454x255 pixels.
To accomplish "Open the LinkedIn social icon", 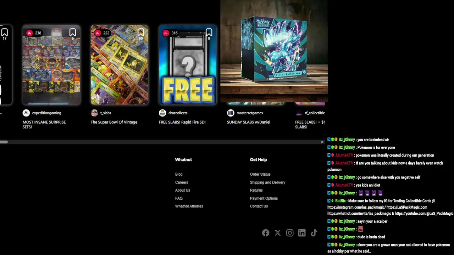I will (x=302, y=233).
